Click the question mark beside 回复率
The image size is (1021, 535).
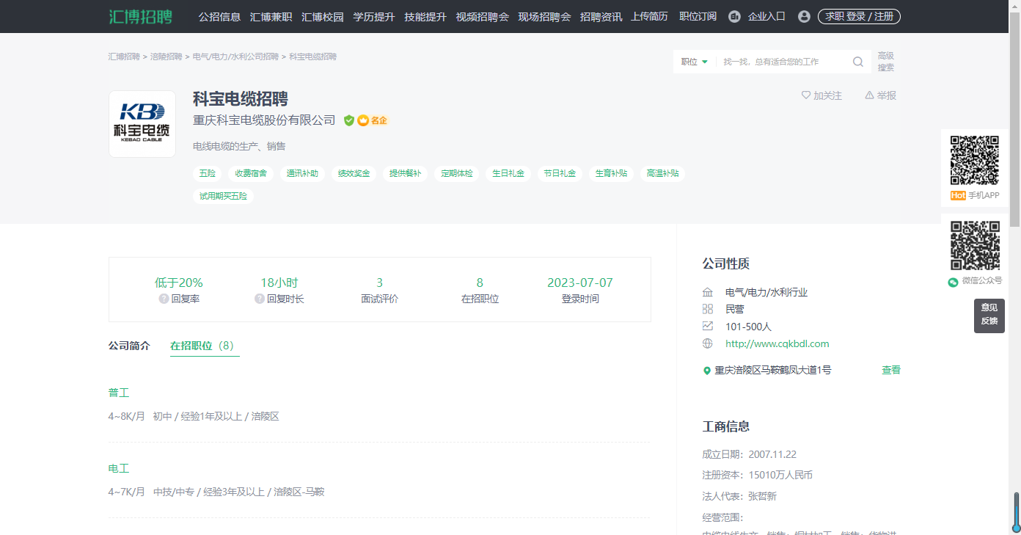(x=164, y=299)
